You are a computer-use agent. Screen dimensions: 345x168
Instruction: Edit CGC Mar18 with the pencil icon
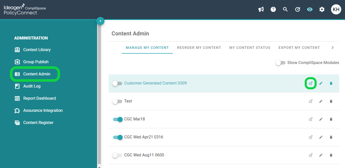click(x=321, y=119)
